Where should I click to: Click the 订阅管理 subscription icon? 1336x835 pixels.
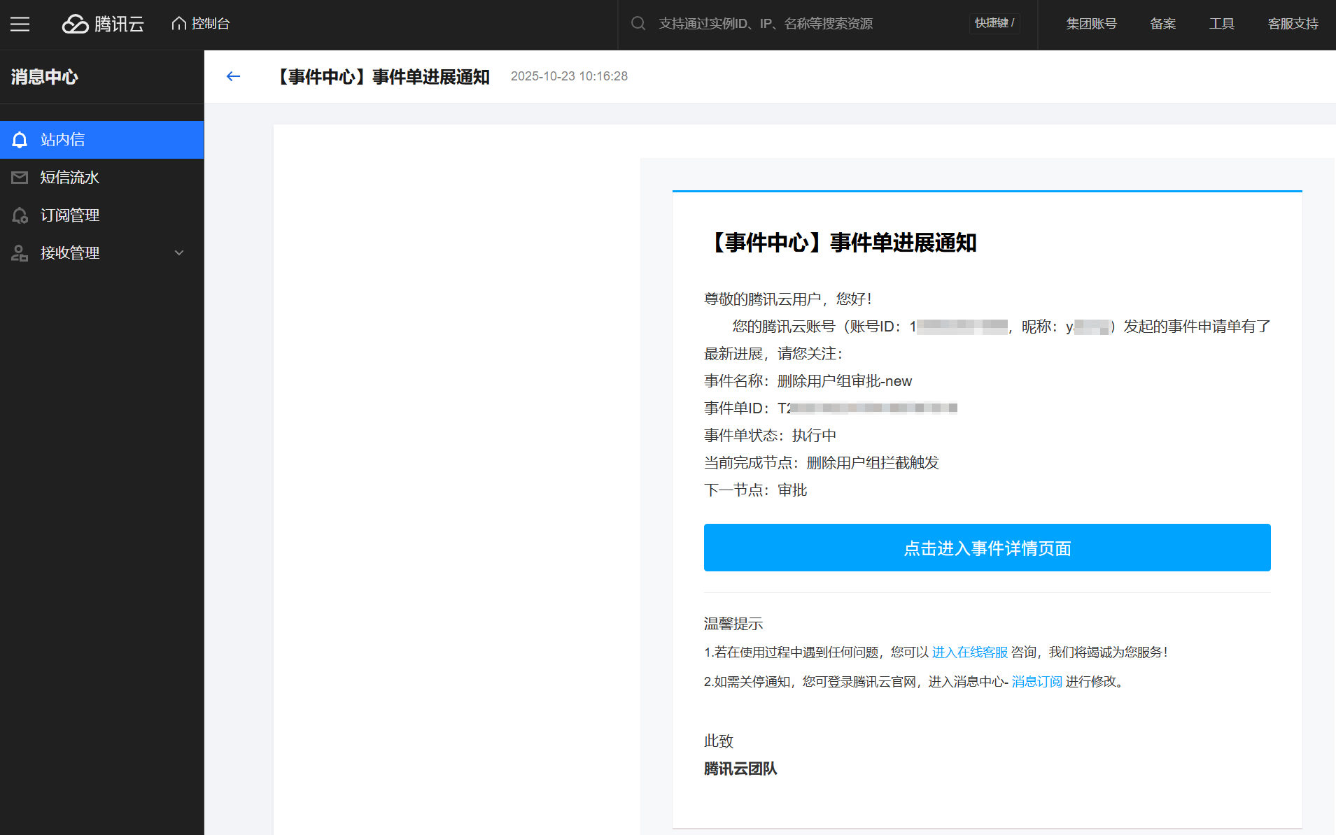pyautogui.click(x=20, y=215)
